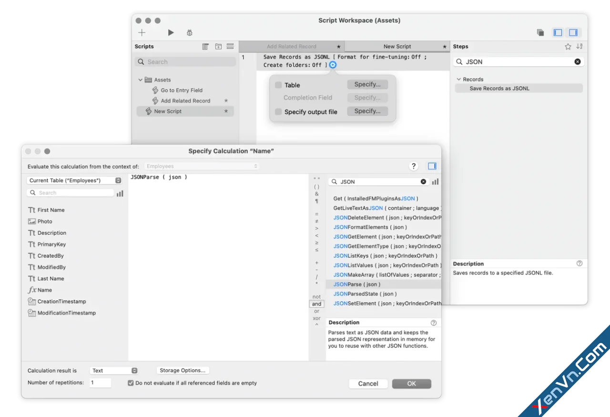Click the fields Search box

click(70, 193)
